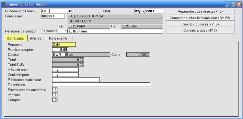Screen dimensions: 243x119
Task: Click the Total amount field
Action: [68, 60]
